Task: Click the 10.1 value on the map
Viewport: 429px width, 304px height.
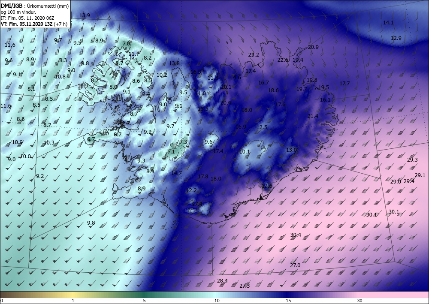Action: pos(245,152)
